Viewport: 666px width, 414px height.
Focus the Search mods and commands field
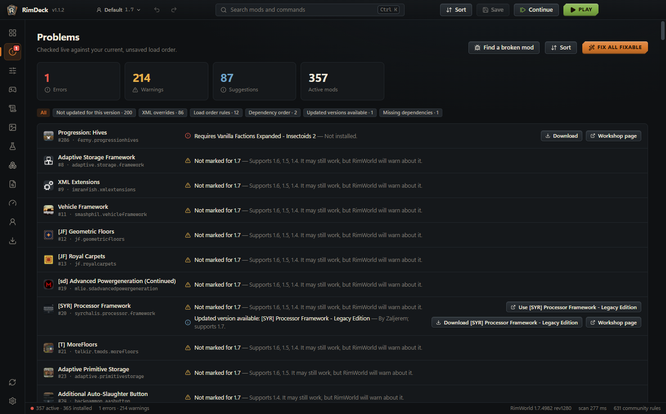pos(310,10)
